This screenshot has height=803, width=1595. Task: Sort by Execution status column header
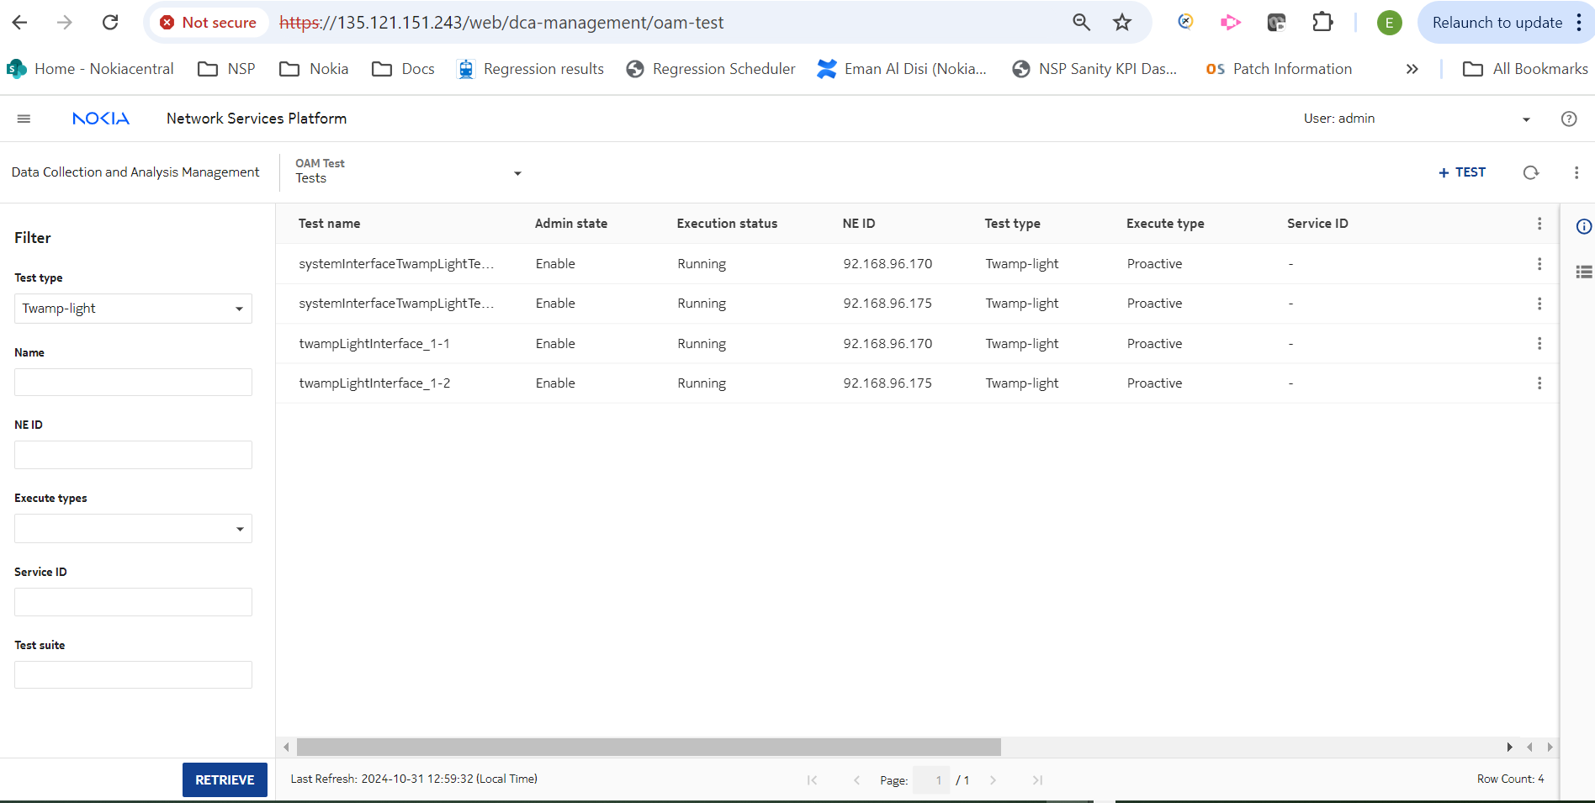[727, 224]
